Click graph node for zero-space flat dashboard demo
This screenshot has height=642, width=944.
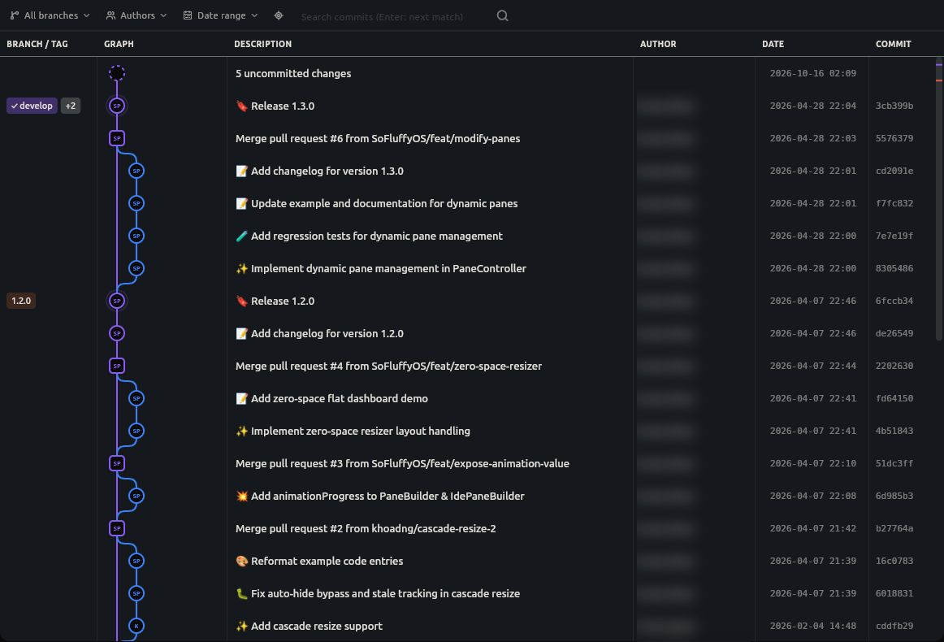point(136,399)
